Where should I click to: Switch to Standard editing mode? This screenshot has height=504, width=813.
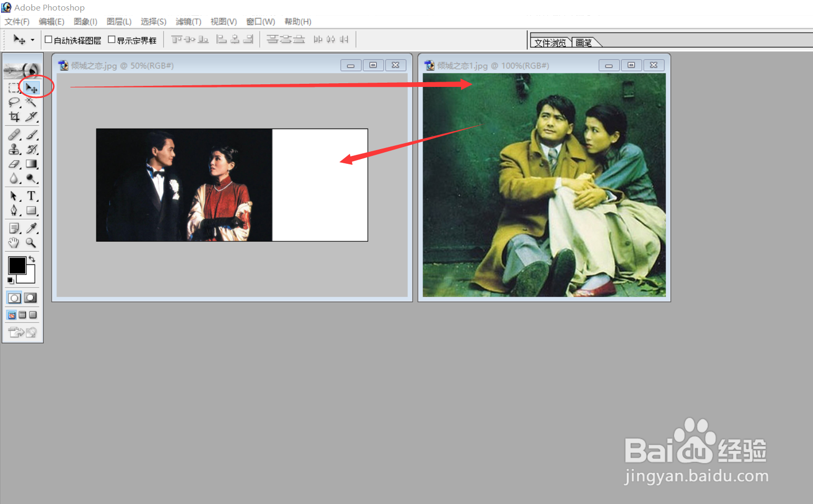point(14,298)
